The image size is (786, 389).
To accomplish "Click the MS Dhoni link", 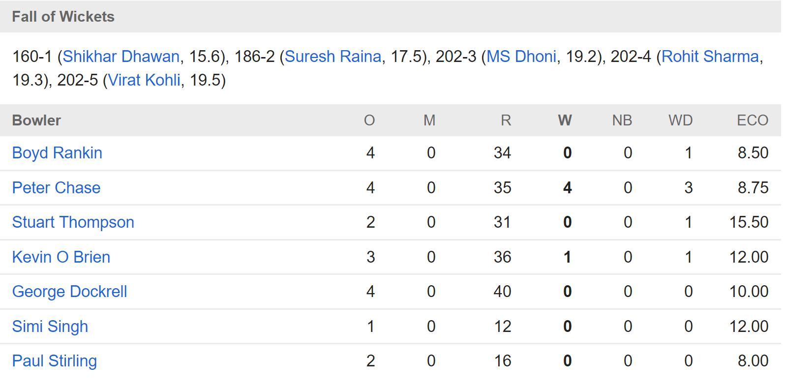I will pos(521,57).
